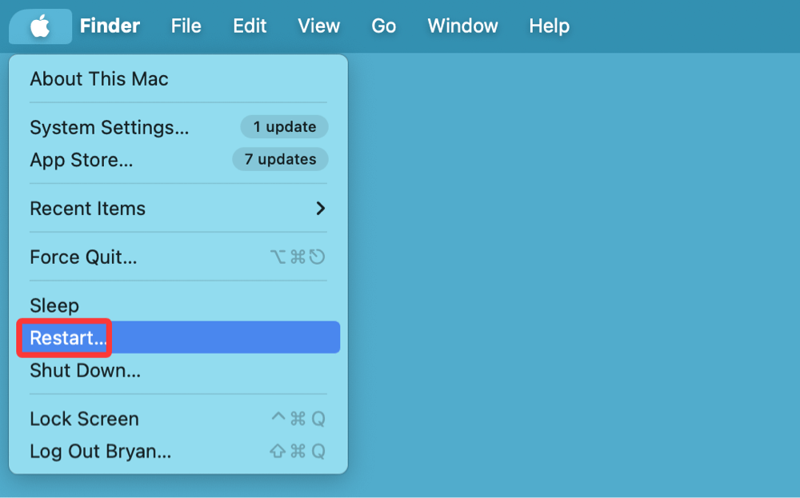Image resolution: width=800 pixels, height=498 pixels.
Task: Put the Mac to Sleep
Action: click(x=53, y=305)
